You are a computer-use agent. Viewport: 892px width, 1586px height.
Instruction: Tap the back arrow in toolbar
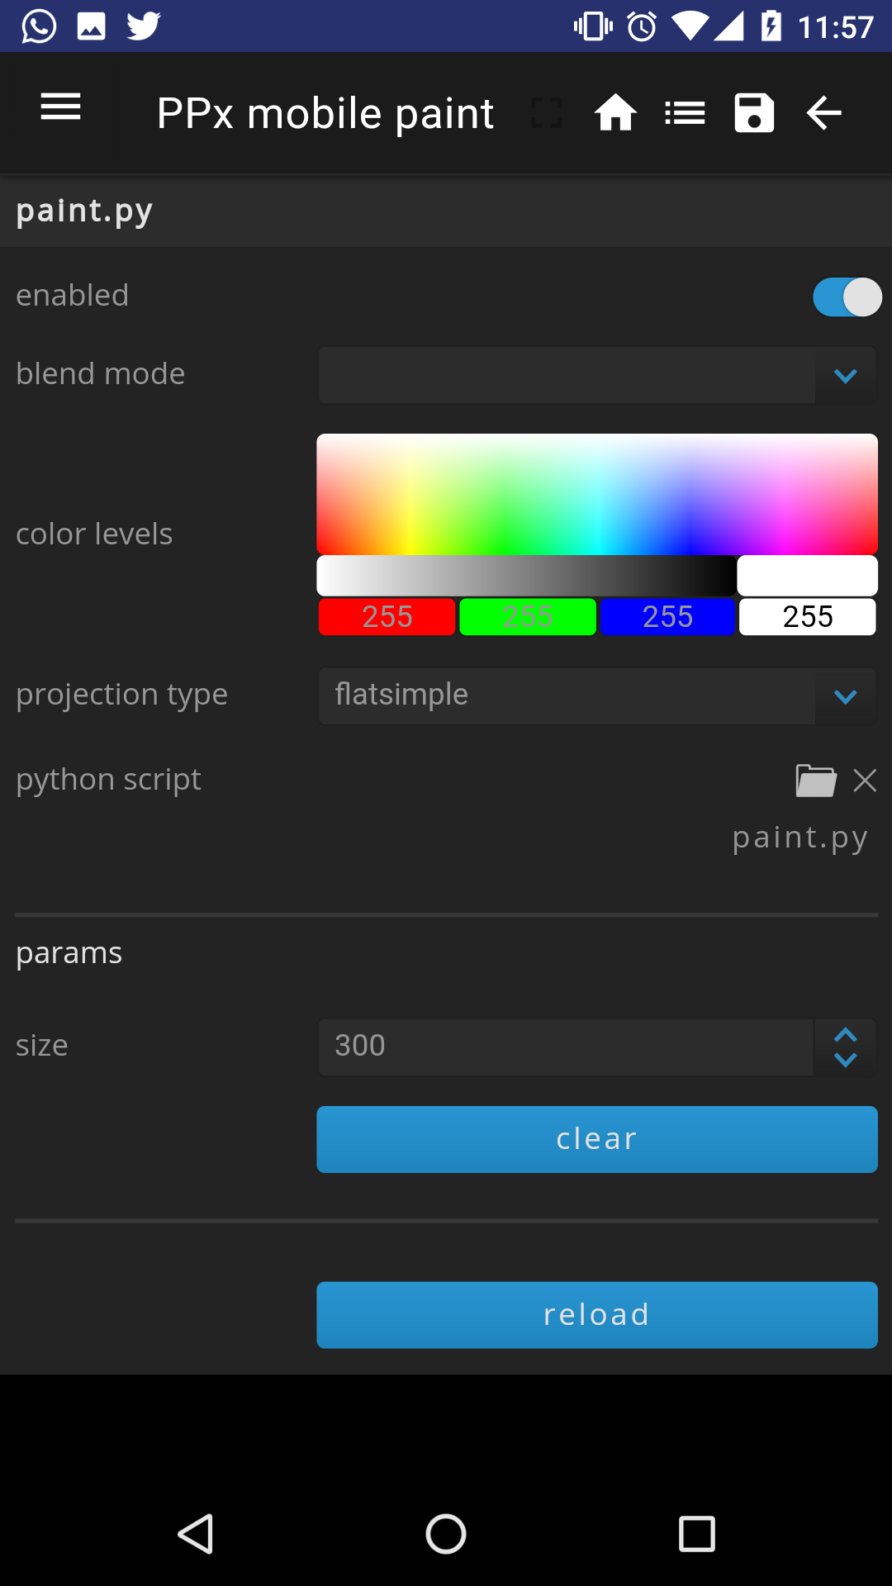(x=823, y=113)
